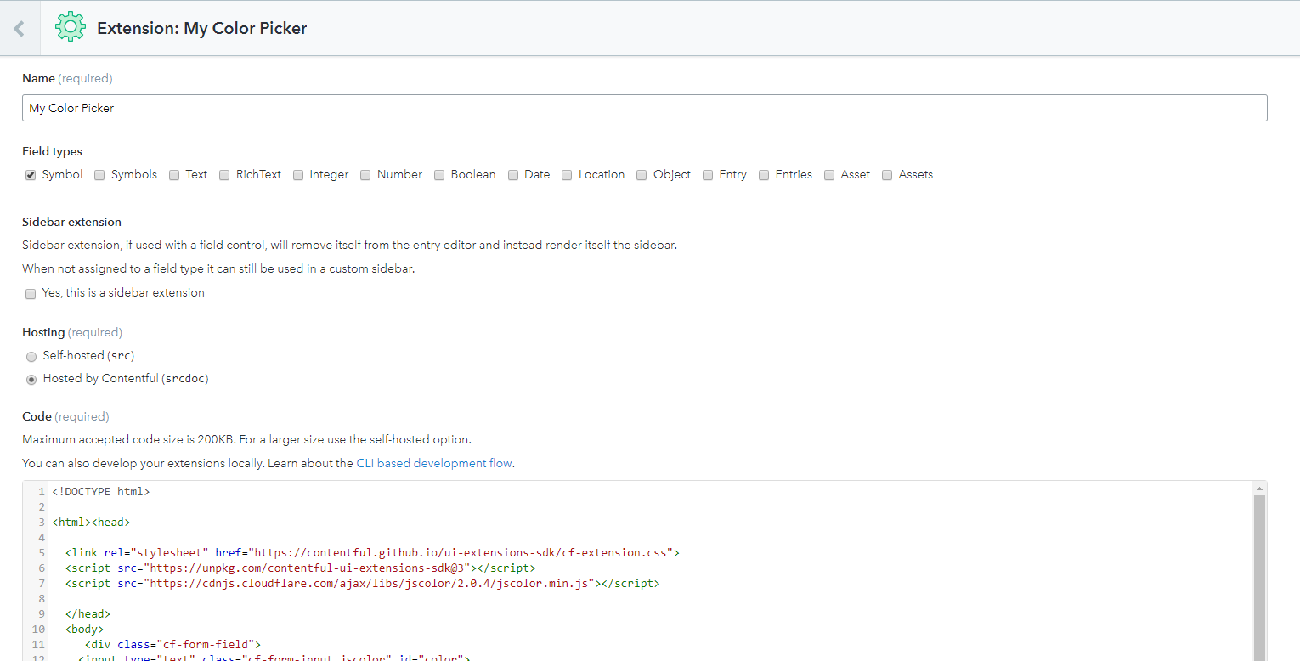Image resolution: width=1300 pixels, height=661 pixels.
Task: Tick the Text field type checkbox
Action: click(174, 175)
